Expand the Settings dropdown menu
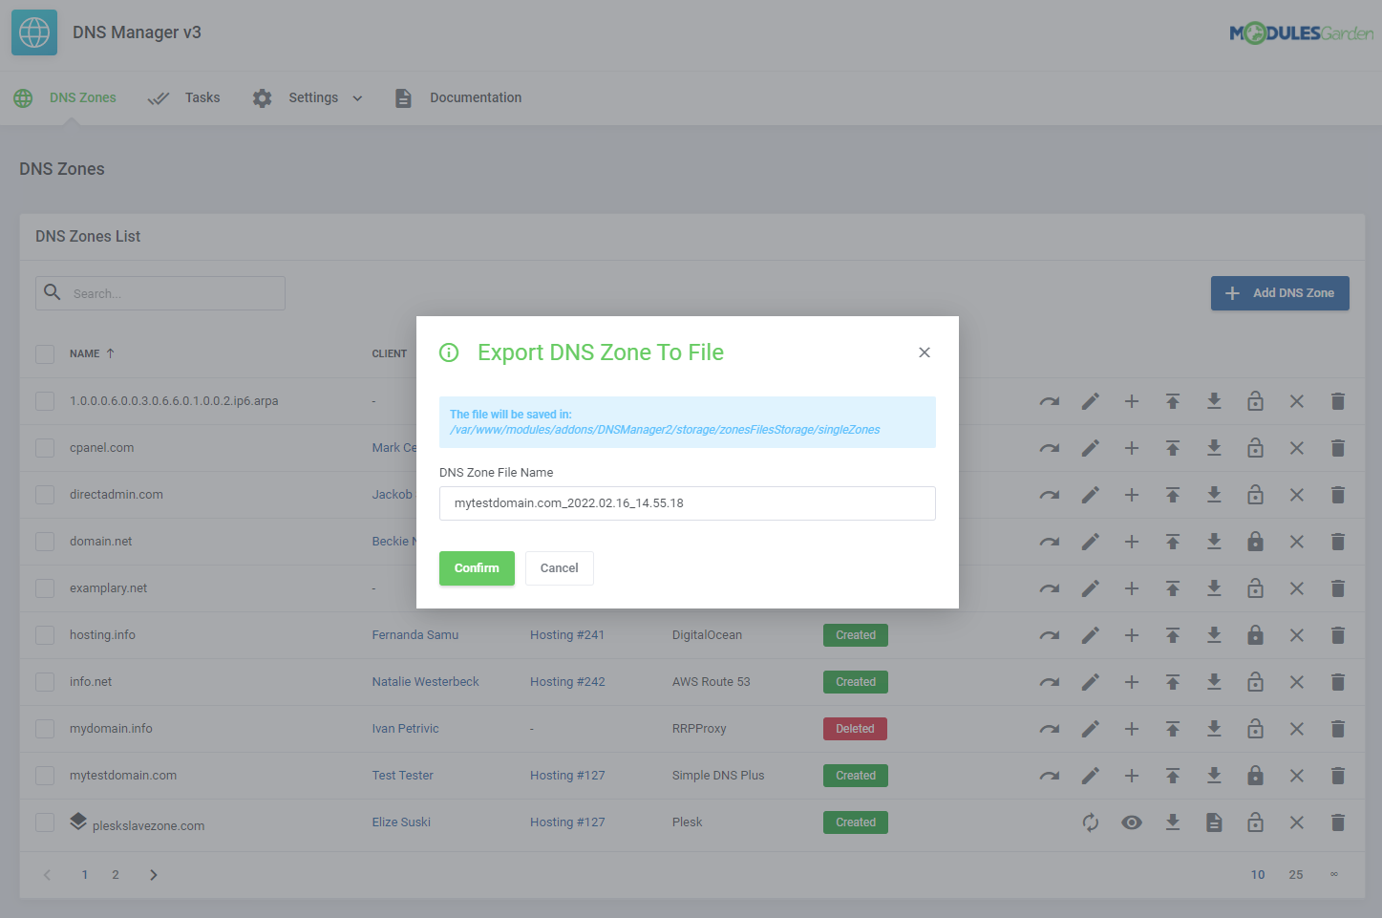1382x918 pixels. (308, 97)
